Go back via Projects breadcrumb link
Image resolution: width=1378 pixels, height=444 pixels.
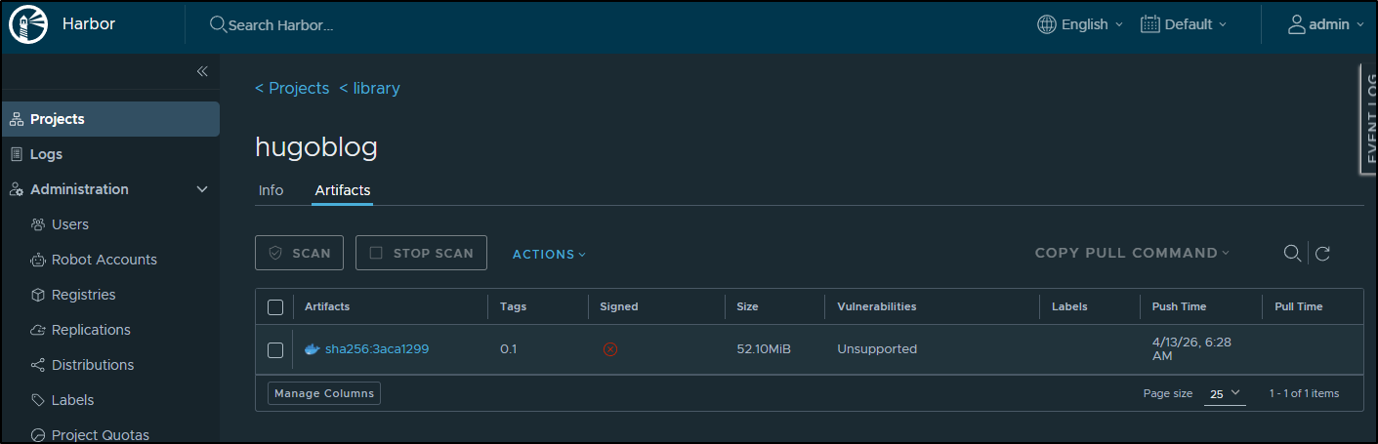pyautogui.click(x=292, y=88)
